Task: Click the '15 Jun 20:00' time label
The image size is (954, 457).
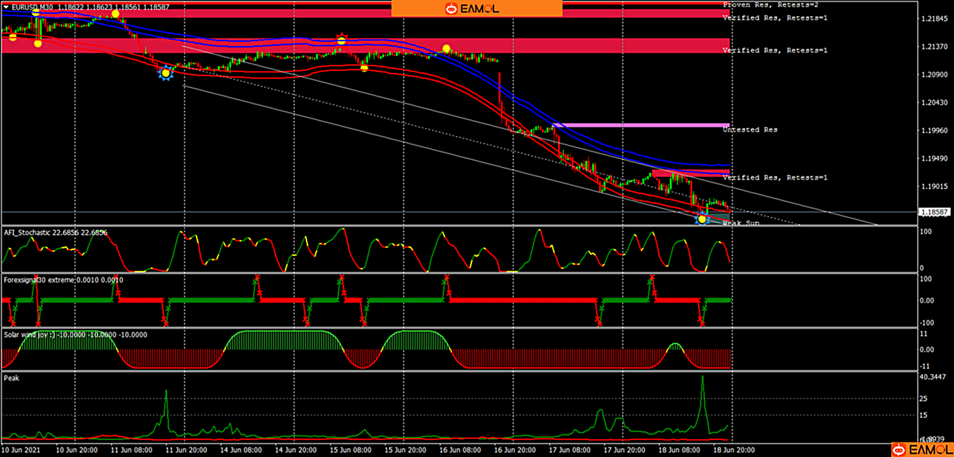Action: [405, 450]
